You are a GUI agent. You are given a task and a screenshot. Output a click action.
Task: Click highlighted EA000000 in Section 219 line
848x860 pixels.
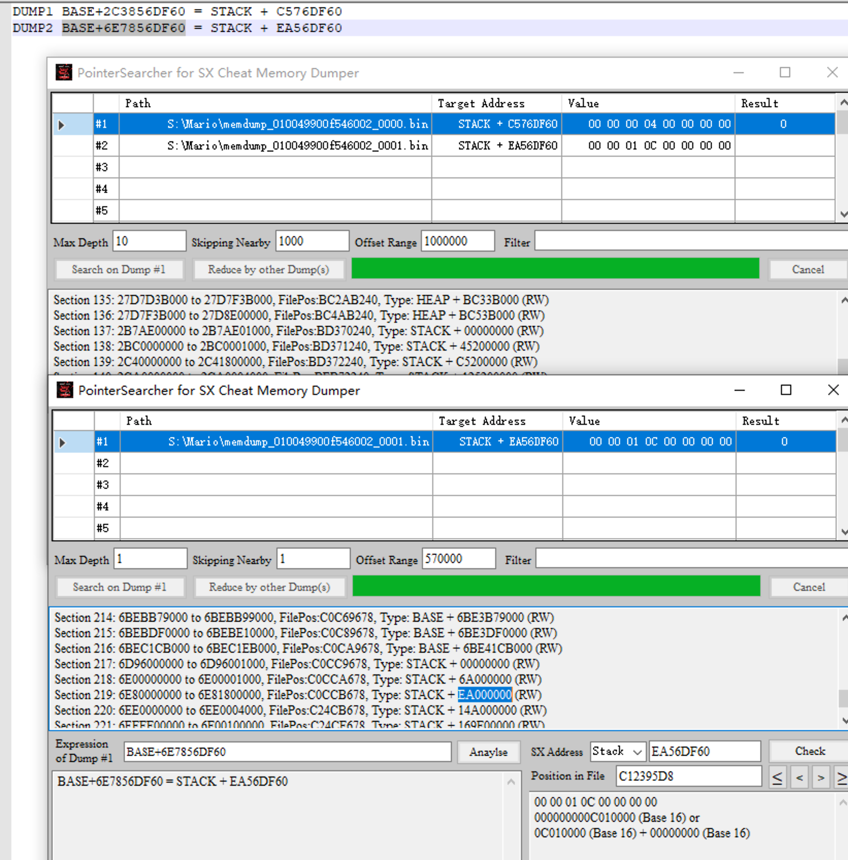coord(484,695)
